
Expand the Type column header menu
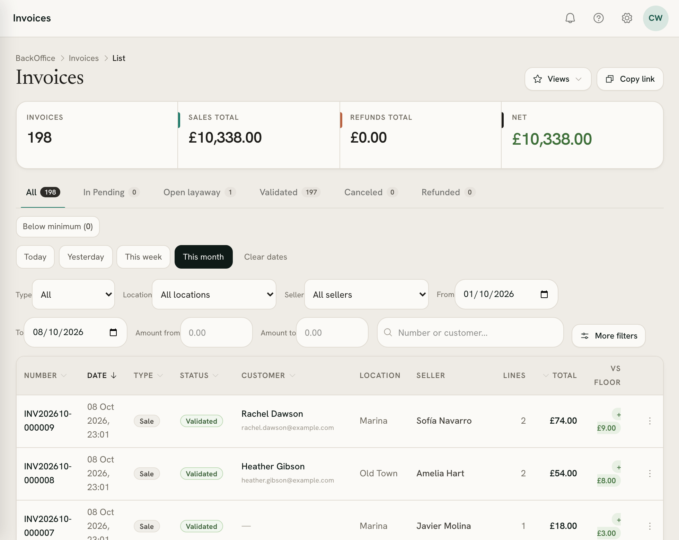160,376
